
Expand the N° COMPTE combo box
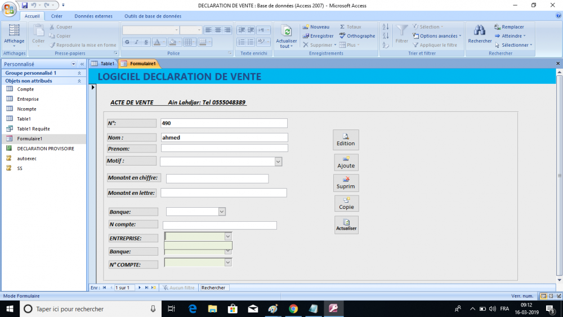pos(227,262)
